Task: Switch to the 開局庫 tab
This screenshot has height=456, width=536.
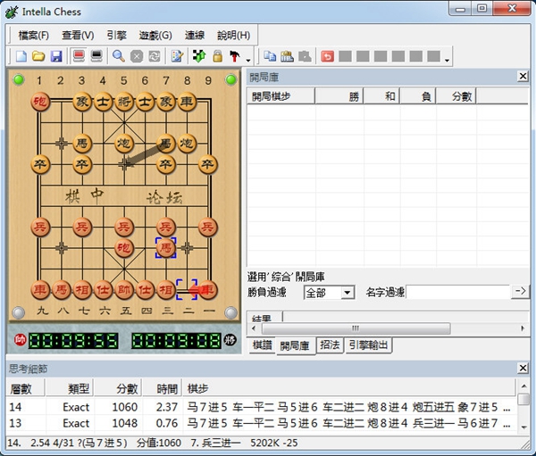Action: pos(296,346)
